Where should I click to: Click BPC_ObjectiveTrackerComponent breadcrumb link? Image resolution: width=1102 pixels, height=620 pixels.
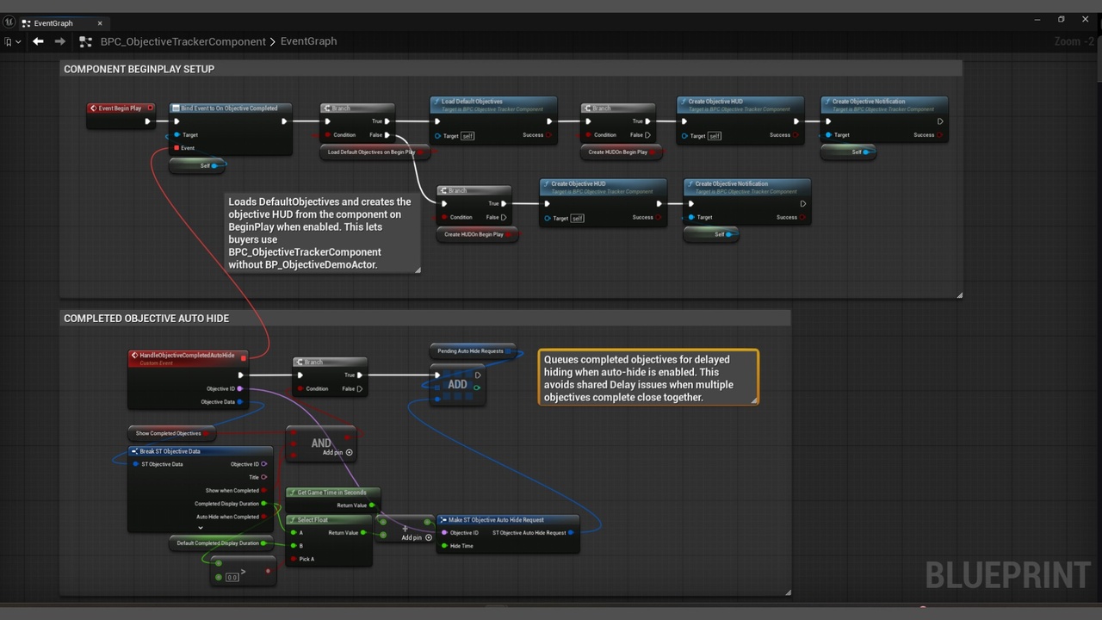click(183, 41)
